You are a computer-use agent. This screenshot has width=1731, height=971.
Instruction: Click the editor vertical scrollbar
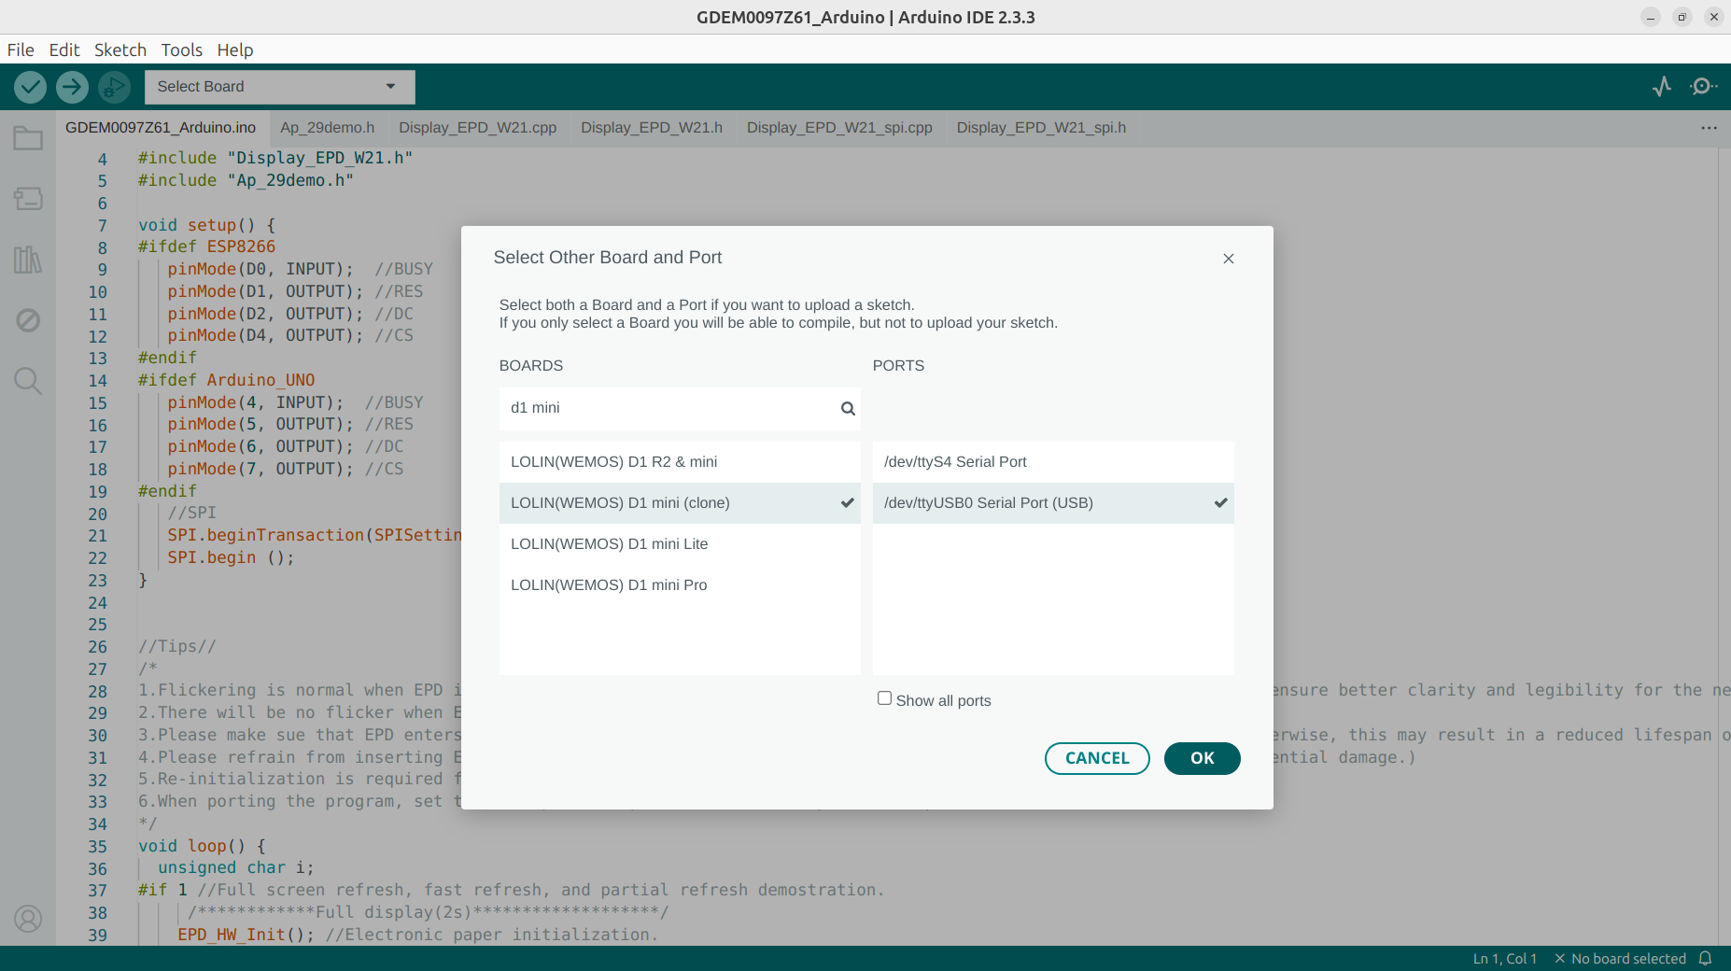(x=1724, y=546)
